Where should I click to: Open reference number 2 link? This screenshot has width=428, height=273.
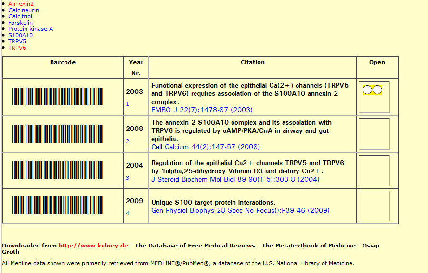click(x=127, y=141)
